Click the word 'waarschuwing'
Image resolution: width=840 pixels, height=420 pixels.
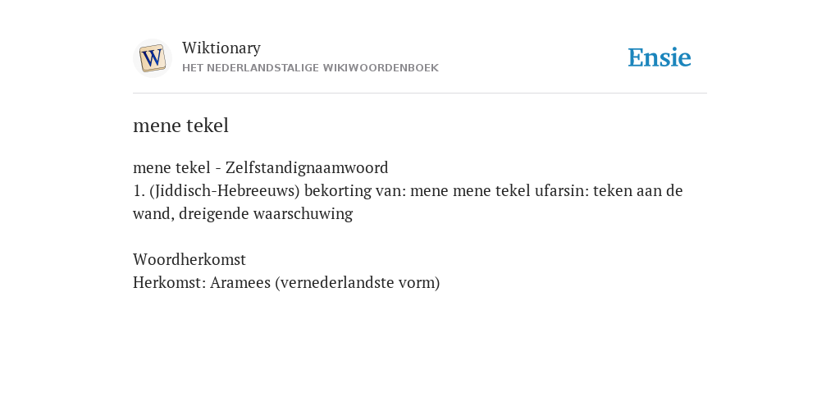[x=303, y=214]
